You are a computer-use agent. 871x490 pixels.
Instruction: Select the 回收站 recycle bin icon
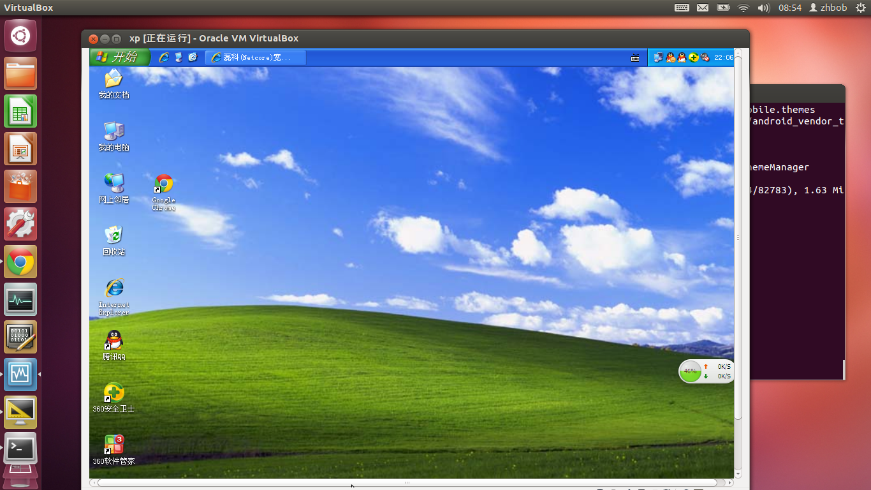[113, 241]
